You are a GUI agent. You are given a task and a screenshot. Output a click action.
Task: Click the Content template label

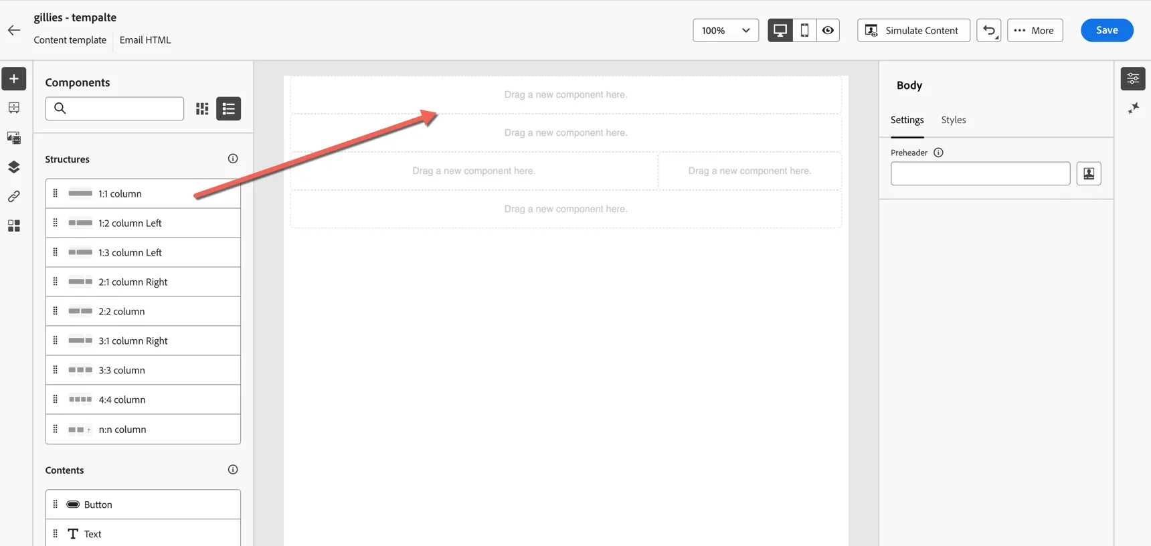click(70, 40)
